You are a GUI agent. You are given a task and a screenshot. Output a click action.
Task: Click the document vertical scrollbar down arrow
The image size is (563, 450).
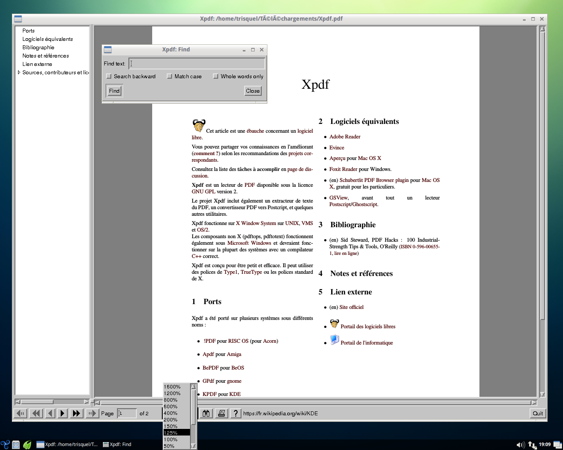point(542,394)
